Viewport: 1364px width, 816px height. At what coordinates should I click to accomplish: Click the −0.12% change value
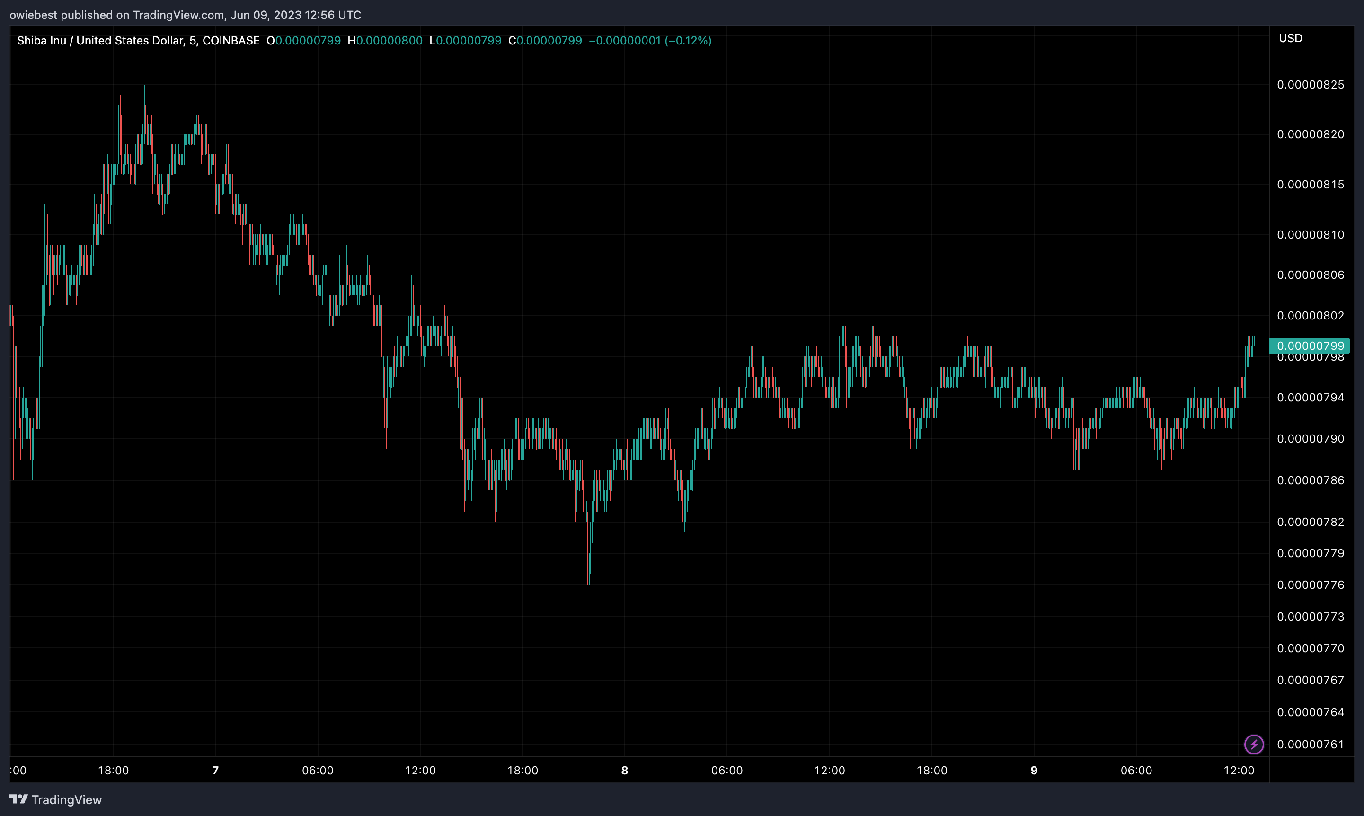[x=688, y=41]
